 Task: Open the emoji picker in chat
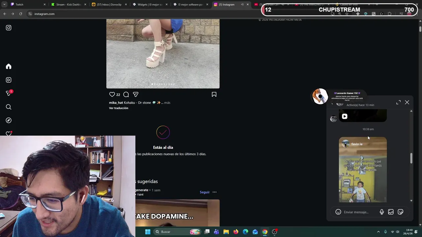[338, 212]
